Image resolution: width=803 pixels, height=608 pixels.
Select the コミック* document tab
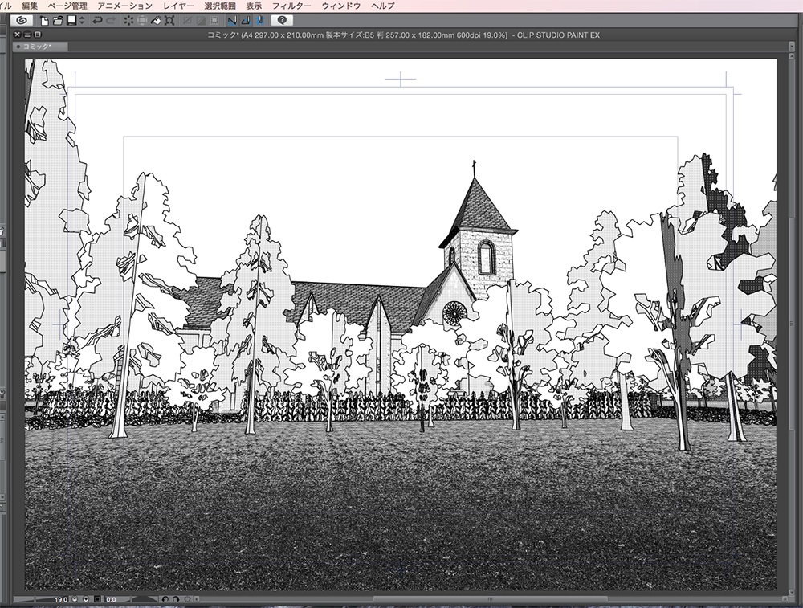(40, 47)
